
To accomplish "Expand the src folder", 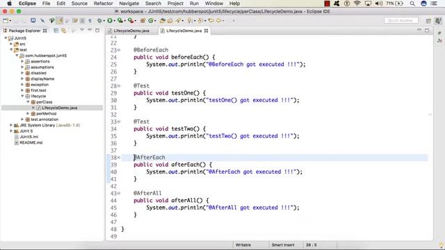I will click(11, 44).
